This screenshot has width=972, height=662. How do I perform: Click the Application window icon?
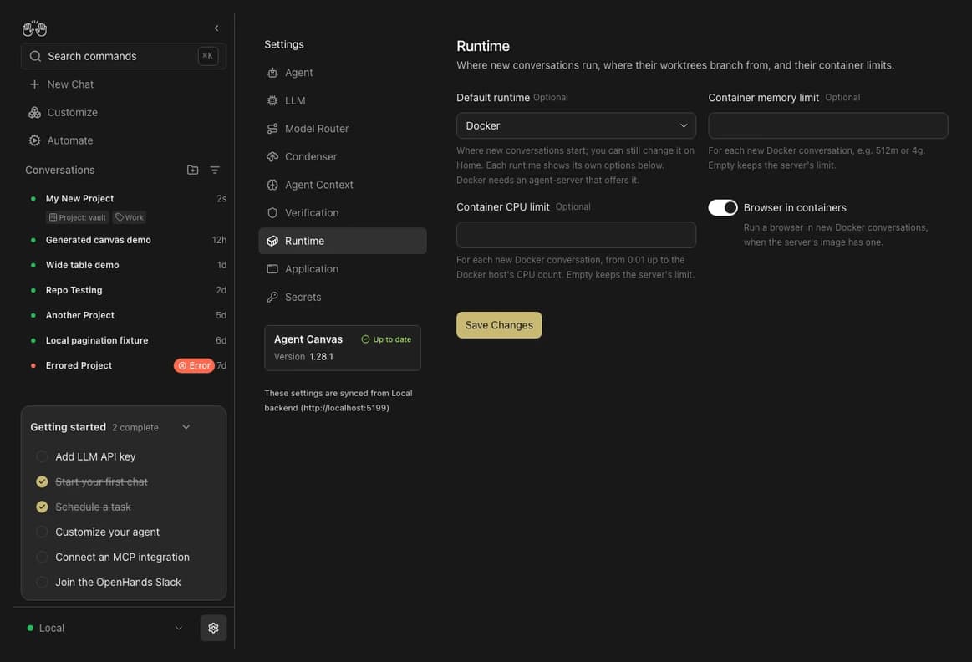[272, 269]
